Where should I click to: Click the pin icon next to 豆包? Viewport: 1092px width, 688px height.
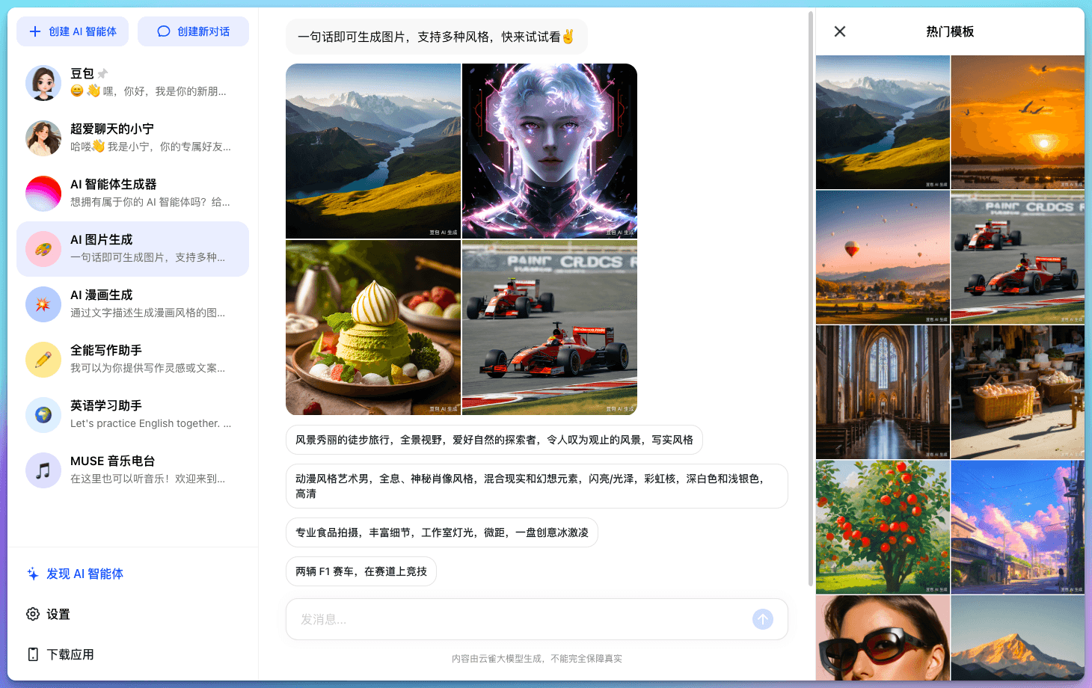tap(102, 73)
